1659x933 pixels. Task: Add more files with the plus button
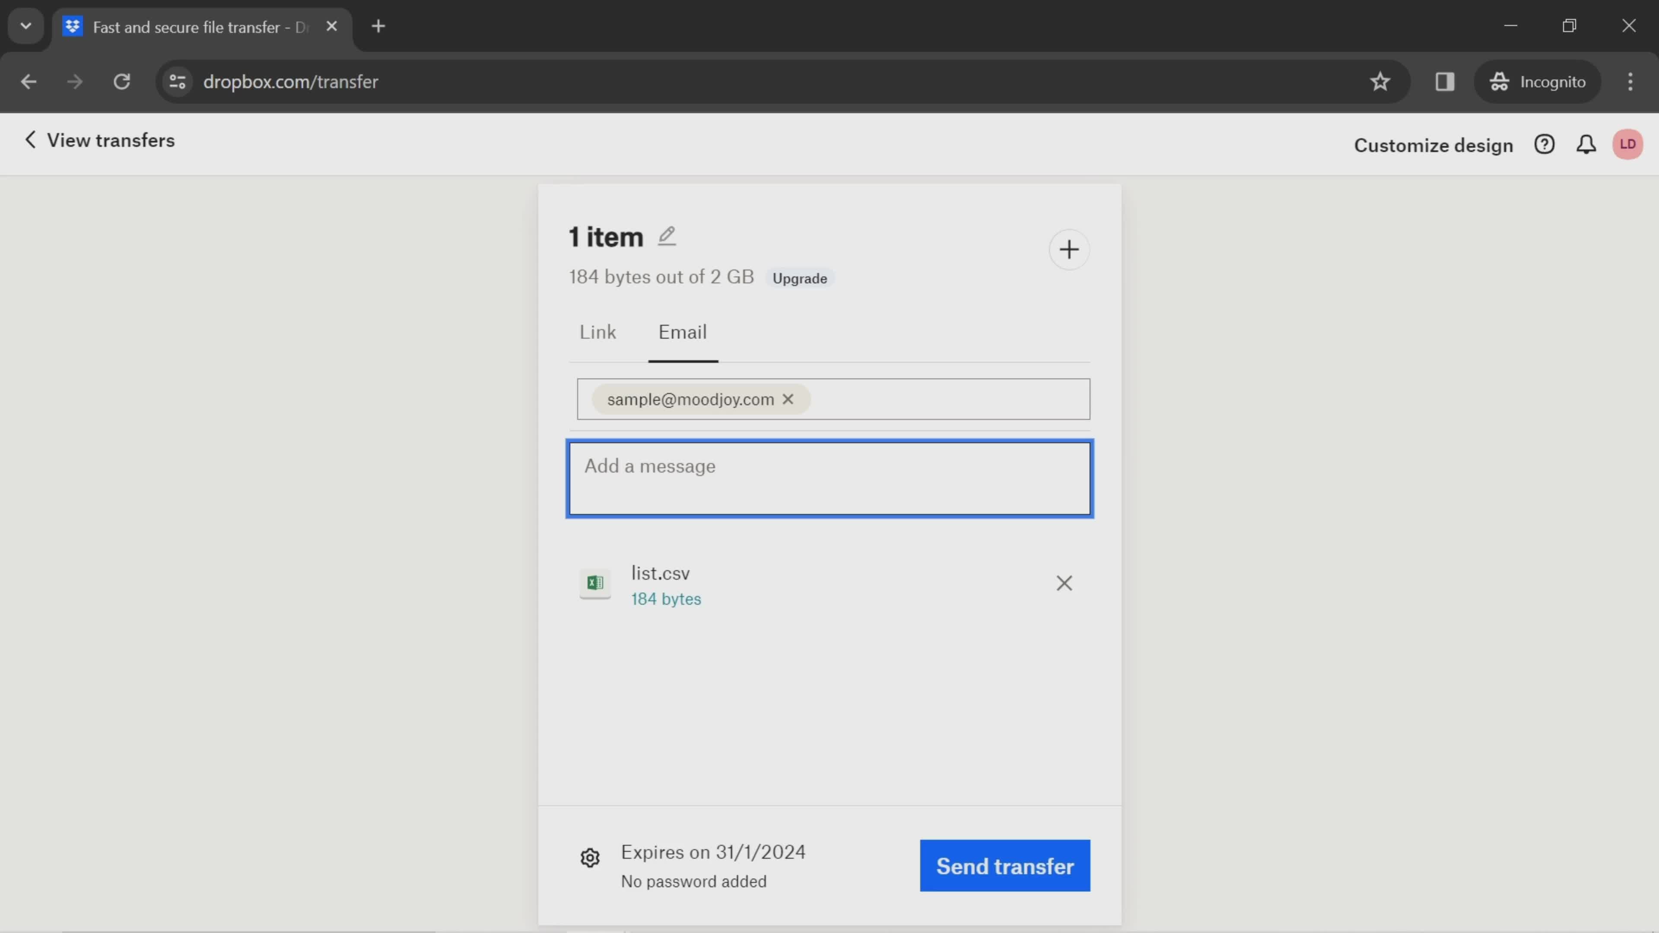click(1068, 250)
